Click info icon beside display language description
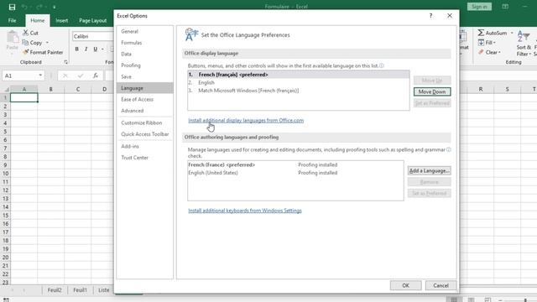The image size is (537, 302). (382, 65)
